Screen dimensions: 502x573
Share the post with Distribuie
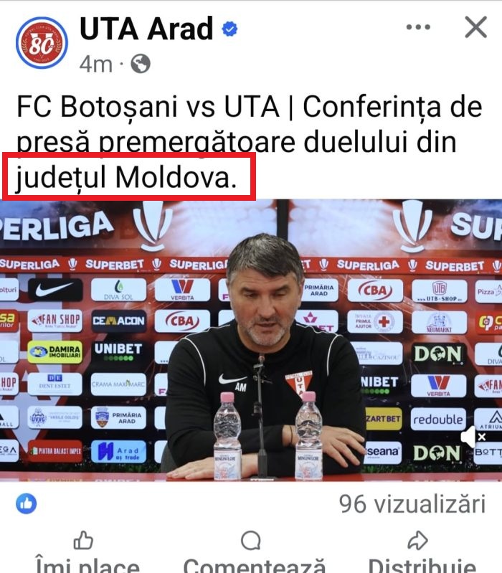coord(422,564)
